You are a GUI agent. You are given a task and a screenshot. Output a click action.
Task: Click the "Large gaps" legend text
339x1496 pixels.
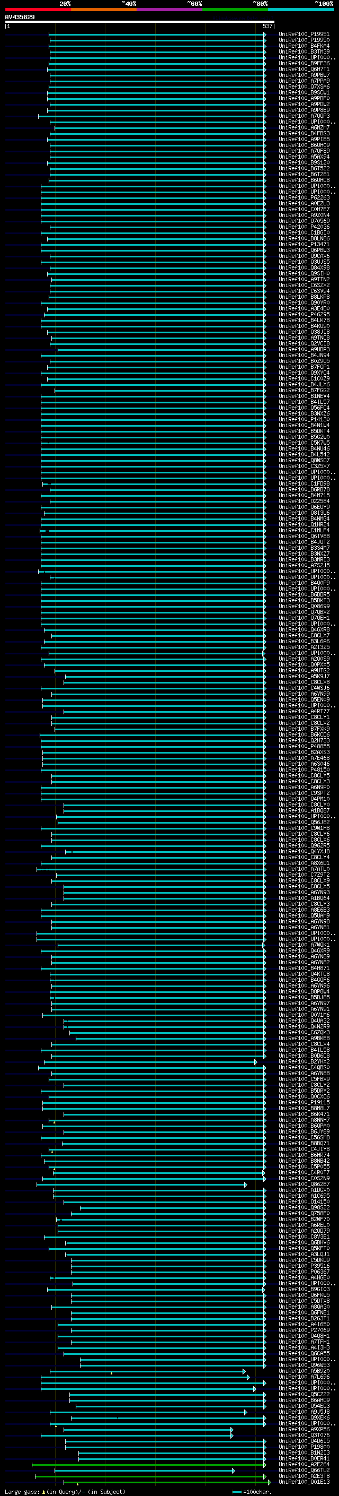point(22,1492)
